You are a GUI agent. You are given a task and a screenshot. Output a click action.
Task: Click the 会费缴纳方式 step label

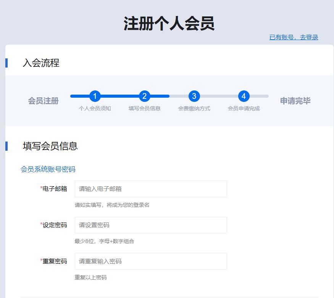(x=194, y=108)
